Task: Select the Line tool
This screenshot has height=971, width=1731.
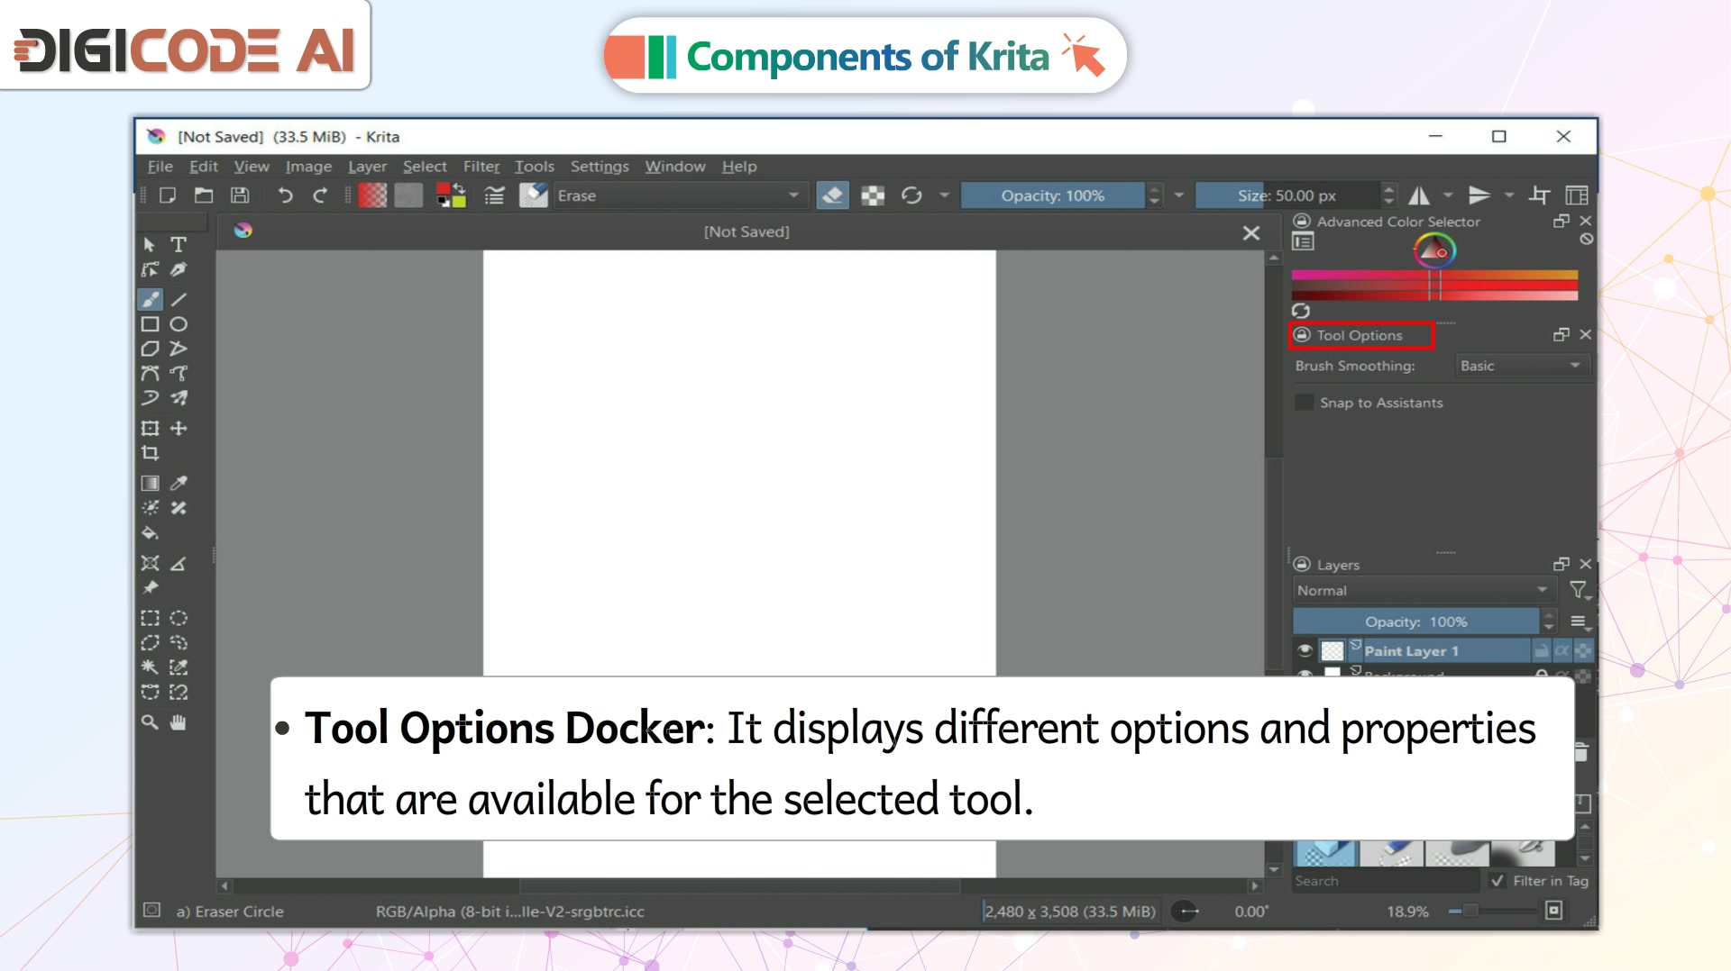Action: point(179,299)
